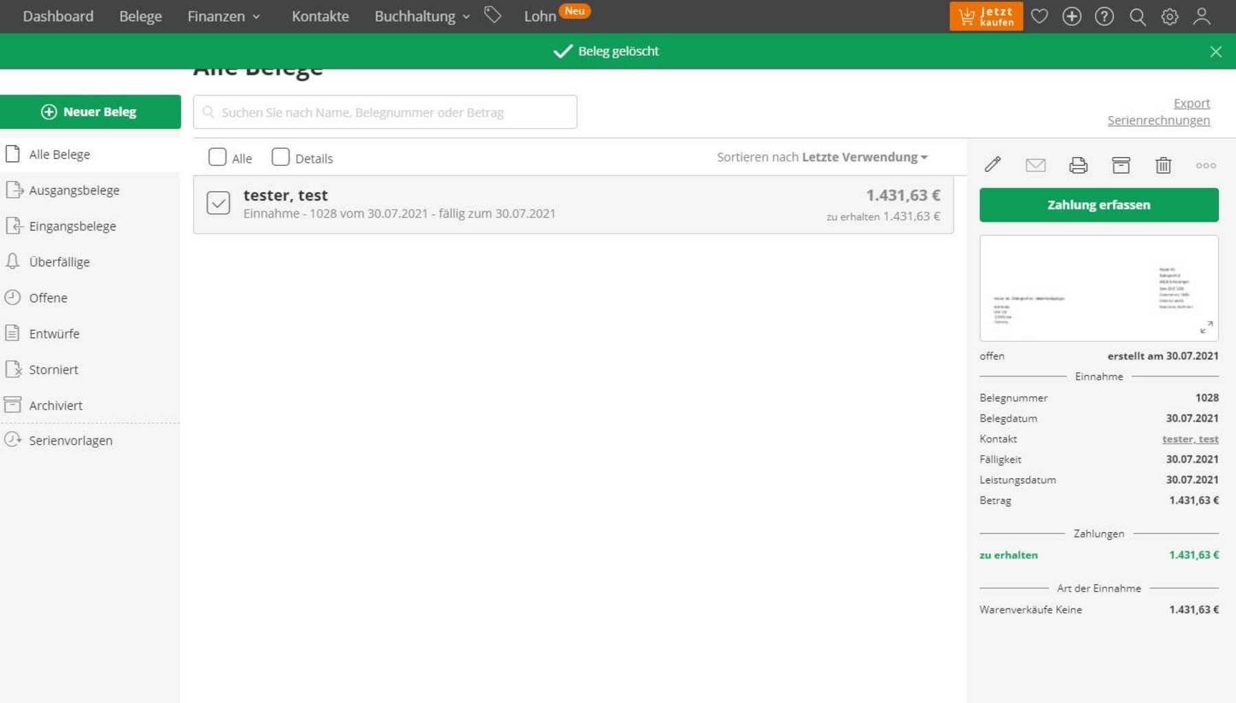Viewport: 1236px width, 703px height.
Task: Go to Kontakte in the top menu
Action: point(320,16)
